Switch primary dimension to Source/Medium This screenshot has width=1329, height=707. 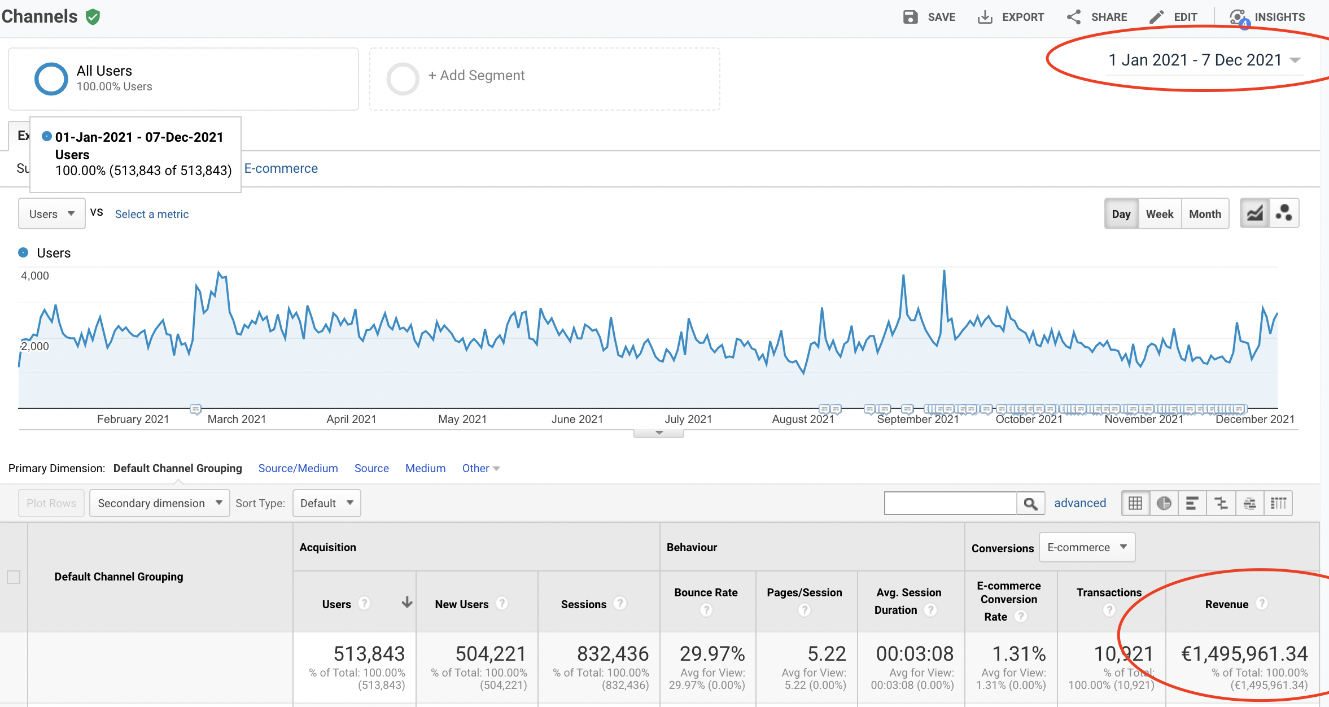point(298,468)
